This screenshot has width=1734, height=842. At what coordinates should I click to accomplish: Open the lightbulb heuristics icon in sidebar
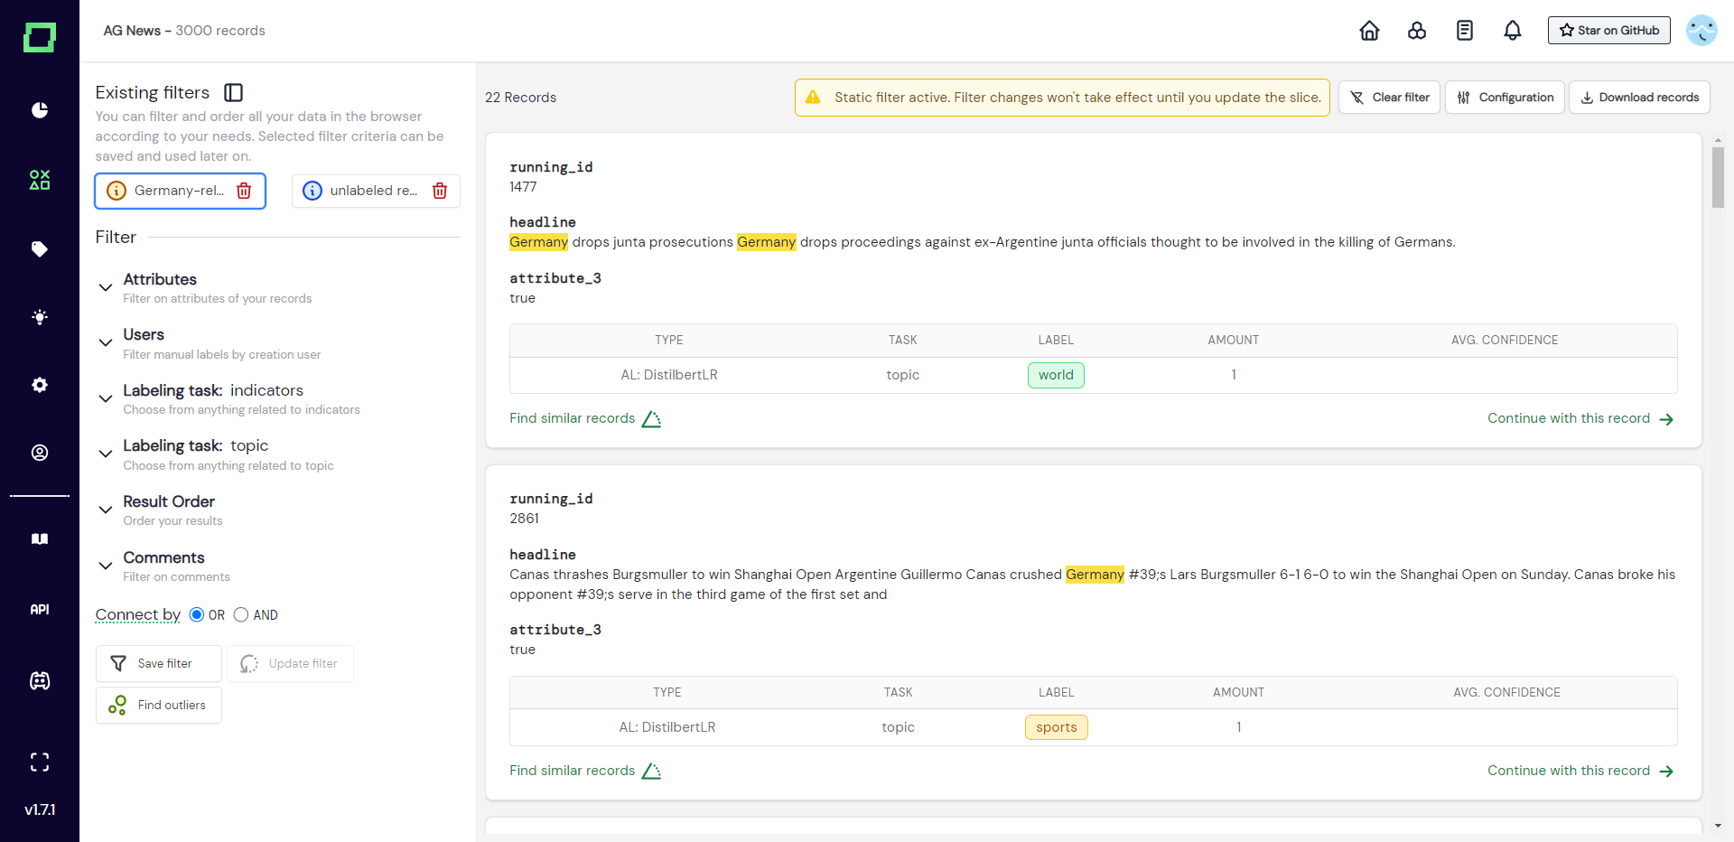pos(40,317)
